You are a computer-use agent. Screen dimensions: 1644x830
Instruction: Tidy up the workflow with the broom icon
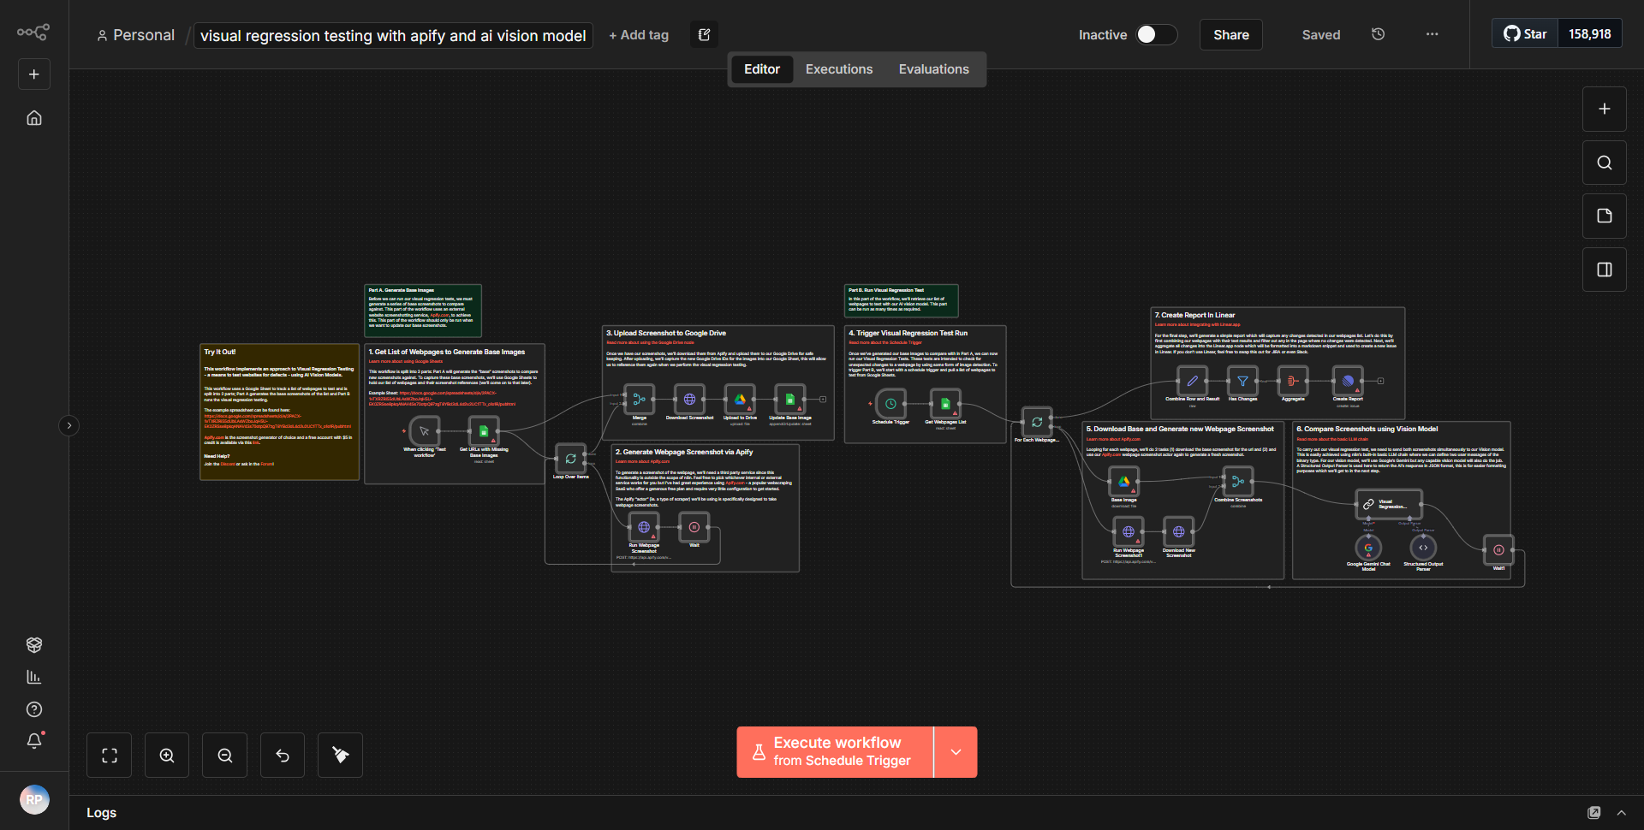coord(339,755)
